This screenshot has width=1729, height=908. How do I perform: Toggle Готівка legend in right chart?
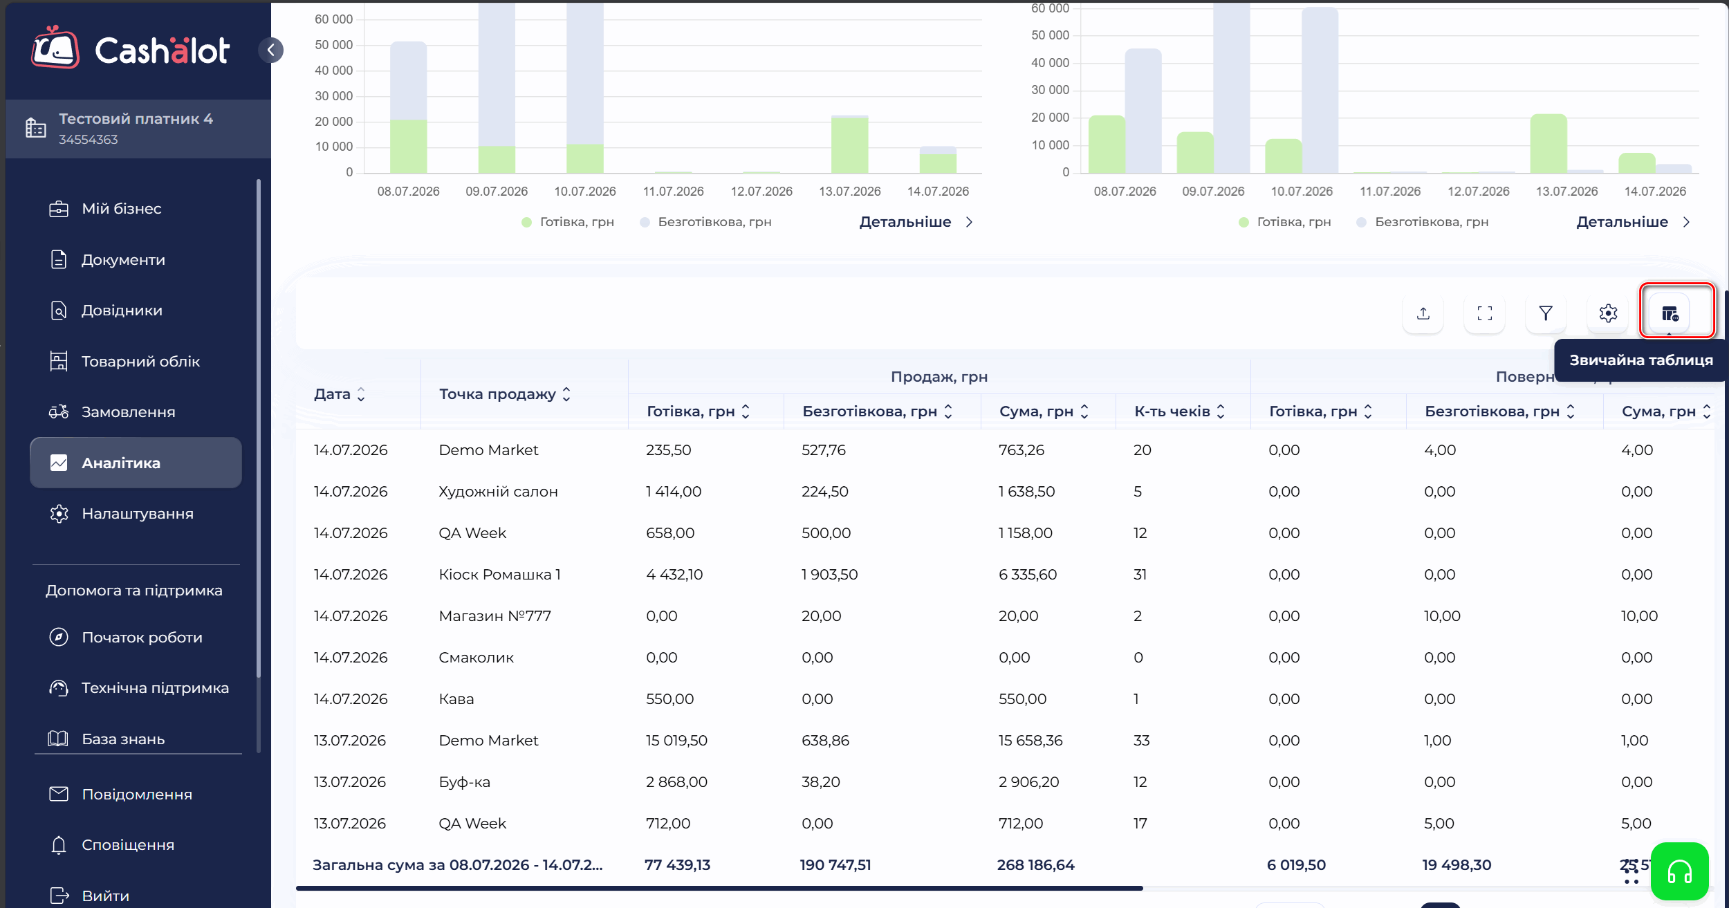tap(1285, 222)
